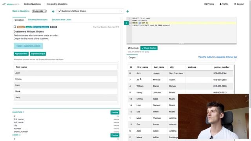
Task: Click the editor resize handle dots
Action: tap(182, 43)
